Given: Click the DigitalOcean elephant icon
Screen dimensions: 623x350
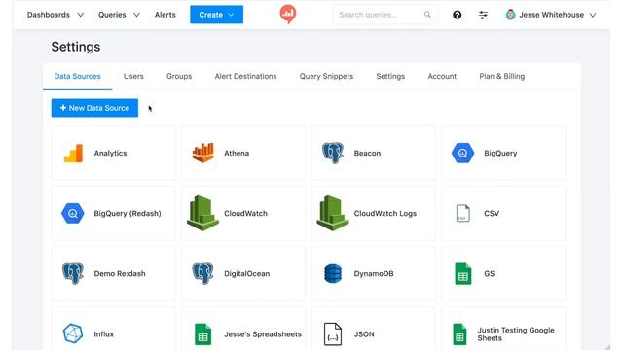Looking at the screenshot, I should 203,273.
